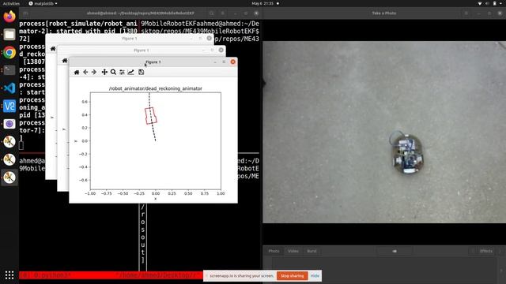Go forward to next view in figure

pos(94,72)
